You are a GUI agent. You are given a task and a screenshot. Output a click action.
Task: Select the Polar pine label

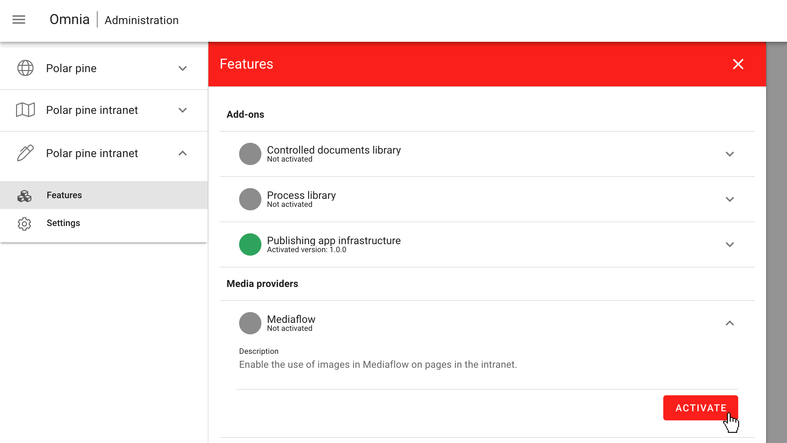tap(71, 68)
